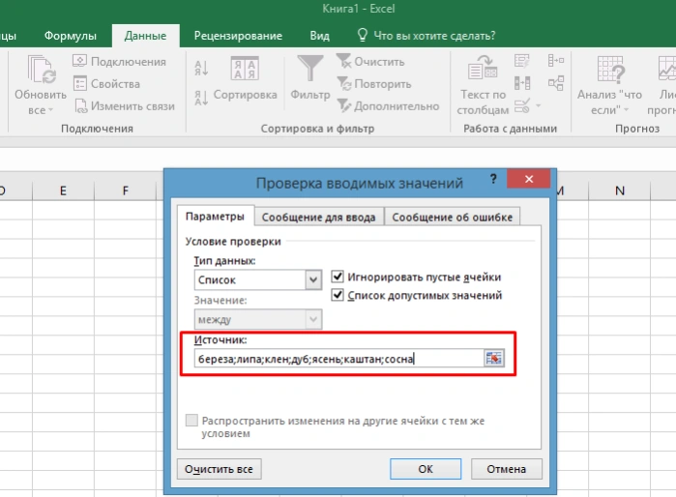Image resolution: width=676 pixels, height=497 pixels.
Task: Sort descending Я to A
Action: [x=201, y=98]
